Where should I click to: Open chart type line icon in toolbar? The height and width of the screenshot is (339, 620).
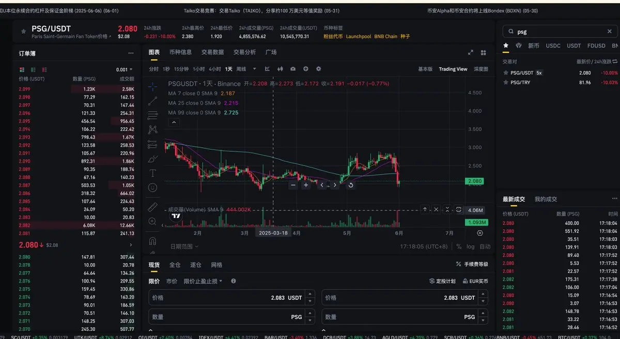pyautogui.click(x=267, y=69)
